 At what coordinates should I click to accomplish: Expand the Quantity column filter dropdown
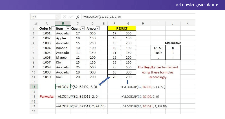(x=83, y=28)
